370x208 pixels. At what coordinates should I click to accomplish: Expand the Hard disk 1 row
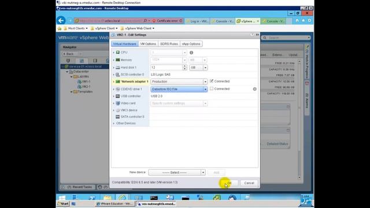click(113, 68)
